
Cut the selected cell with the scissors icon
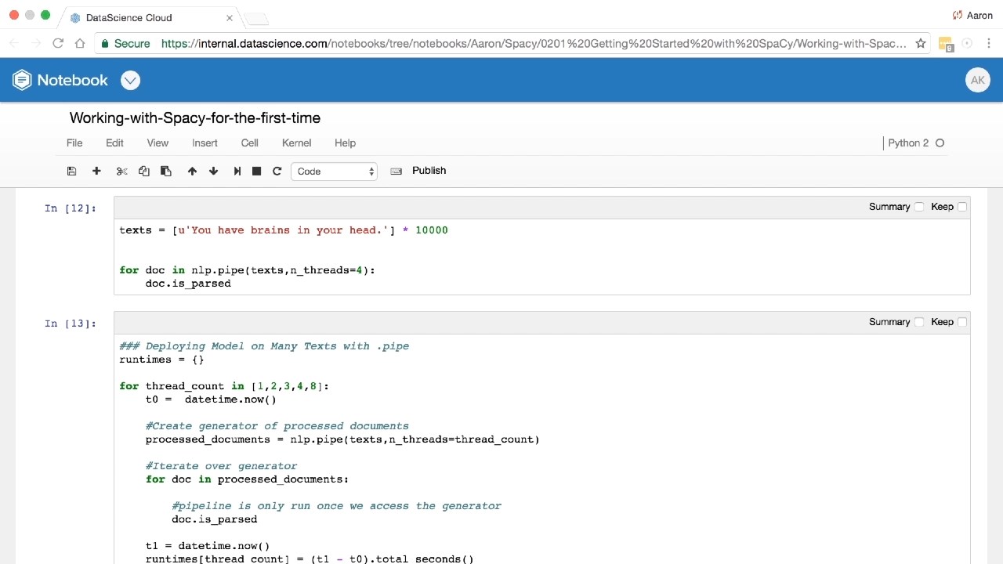(x=121, y=171)
